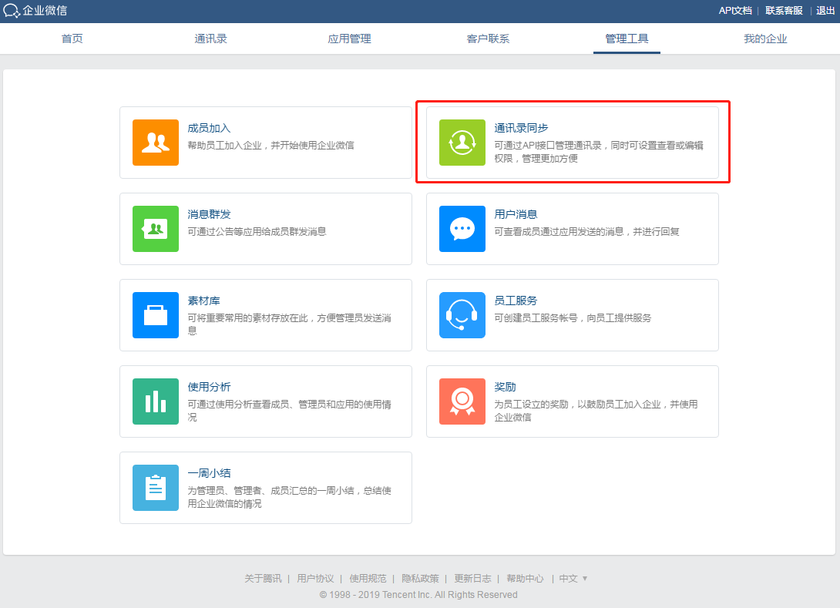Click 联系客服 in the header
840x608 pixels.
(784, 11)
